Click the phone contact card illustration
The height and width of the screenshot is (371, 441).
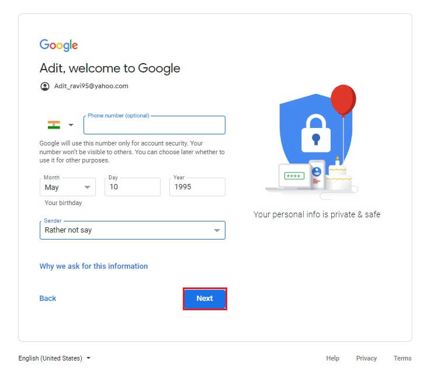click(x=316, y=174)
